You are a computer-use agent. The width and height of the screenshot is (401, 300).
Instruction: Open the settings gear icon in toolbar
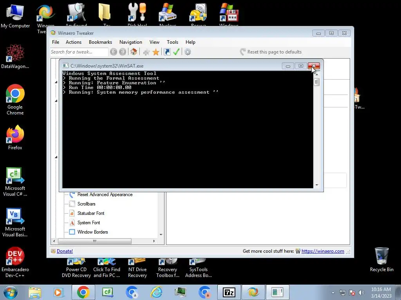[188, 52]
